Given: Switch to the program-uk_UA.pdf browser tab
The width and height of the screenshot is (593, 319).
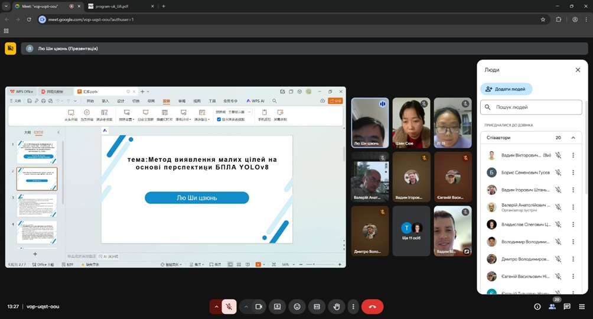Looking at the screenshot, I should pyautogui.click(x=116, y=6).
